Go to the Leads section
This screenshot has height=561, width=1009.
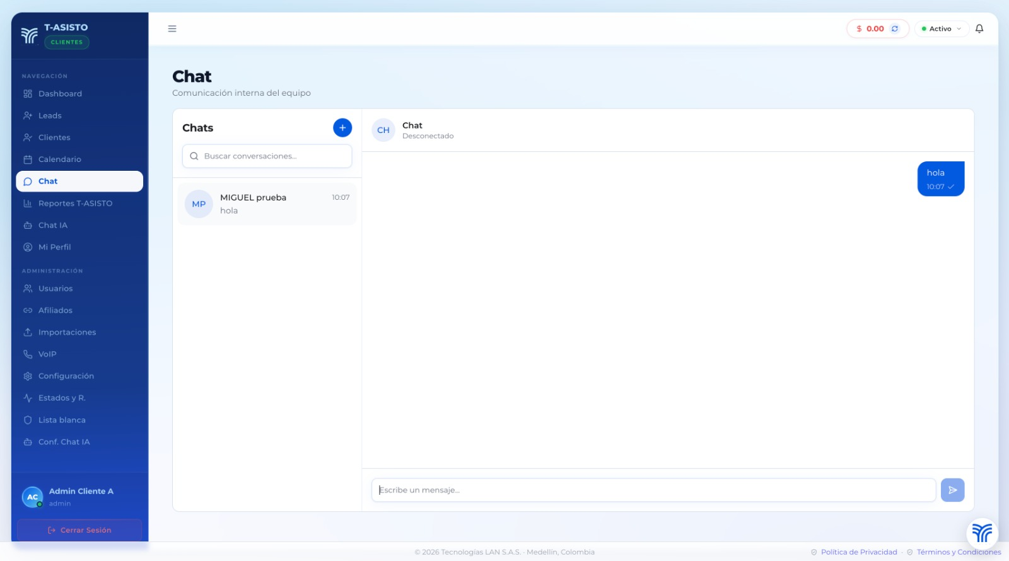coord(50,116)
